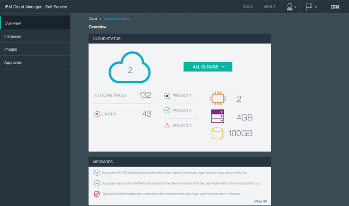Click Show all under Messages
This screenshot has width=349, height=206.
[x=260, y=201]
